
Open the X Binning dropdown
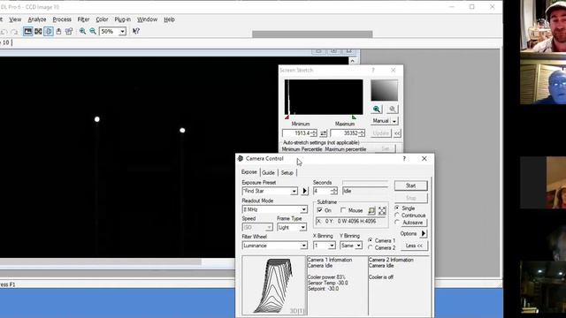(332, 246)
